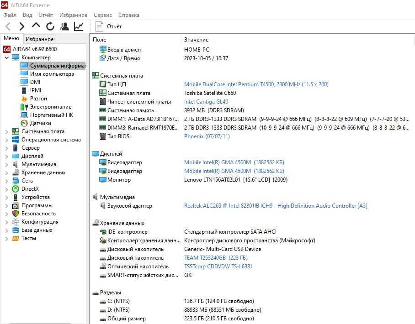Select the Вход в домен row

(x=252, y=50)
